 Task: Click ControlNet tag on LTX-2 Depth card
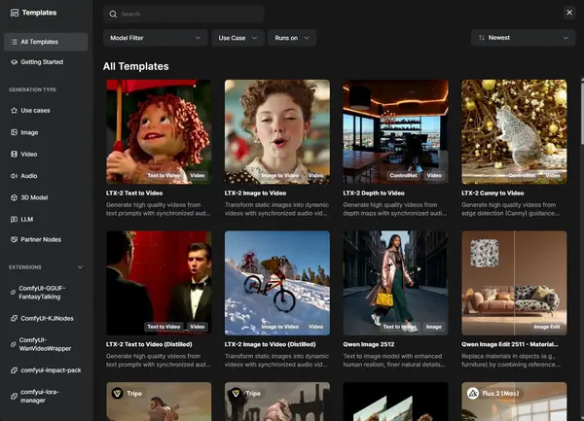[x=403, y=175]
